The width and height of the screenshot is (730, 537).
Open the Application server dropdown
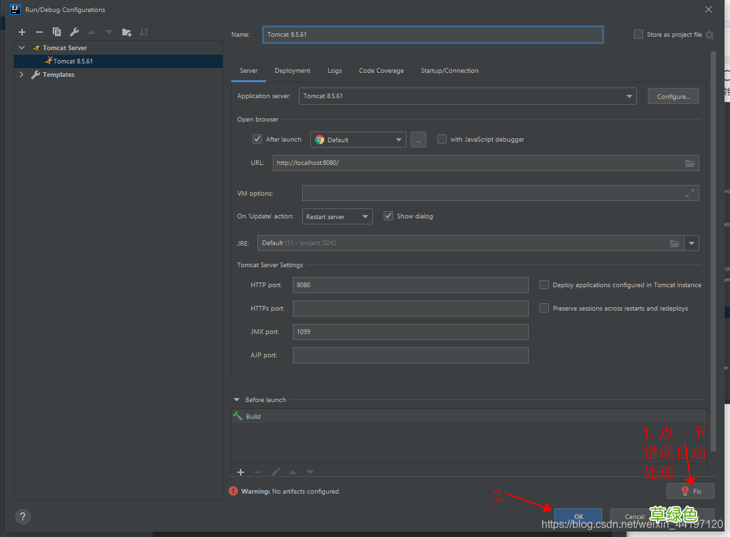click(467, 96)
